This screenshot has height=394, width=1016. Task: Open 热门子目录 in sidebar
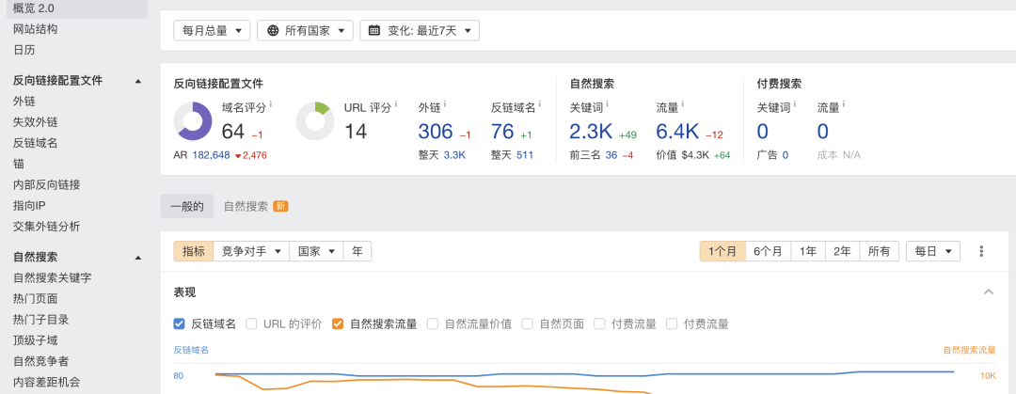(x=40, y=320)
